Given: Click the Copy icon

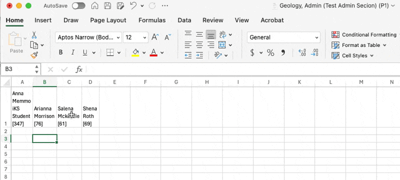Looking at the screenshot, I should [34, 45].
